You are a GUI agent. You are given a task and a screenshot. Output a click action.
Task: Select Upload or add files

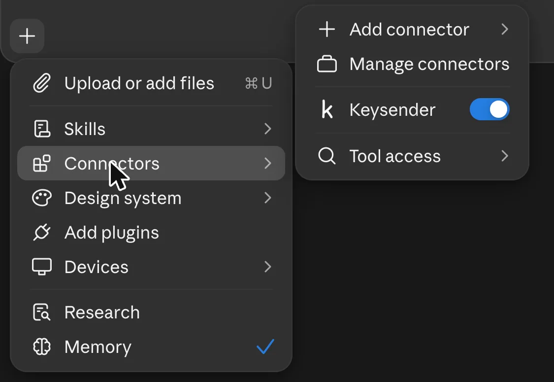[151, 83]
